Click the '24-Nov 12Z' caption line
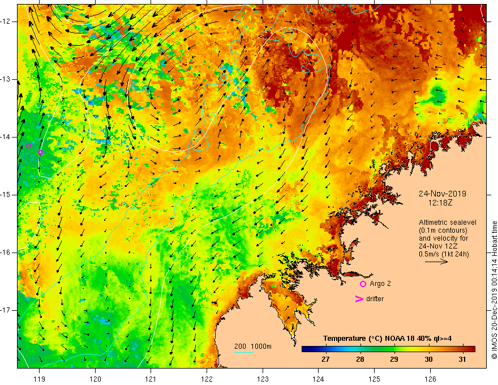Viewport: 498px width, 385px height. click(436, 246)
